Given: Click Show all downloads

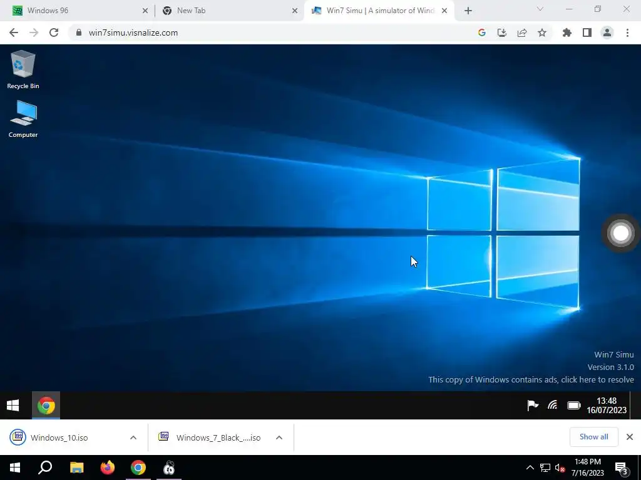Looking at the screenshot, I should click(x=593, y=437).
